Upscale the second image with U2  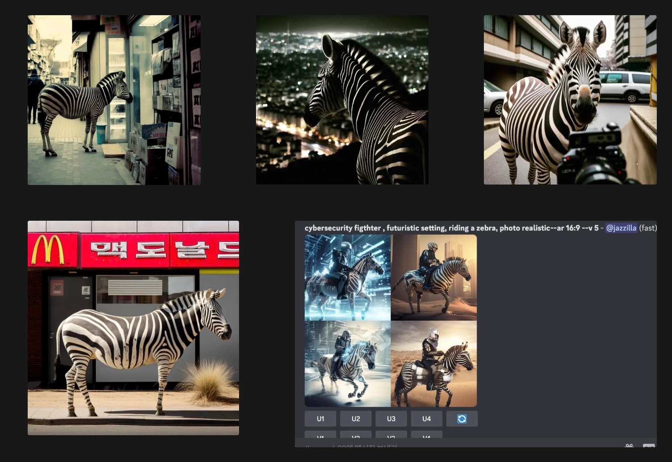tap(356, 419)
